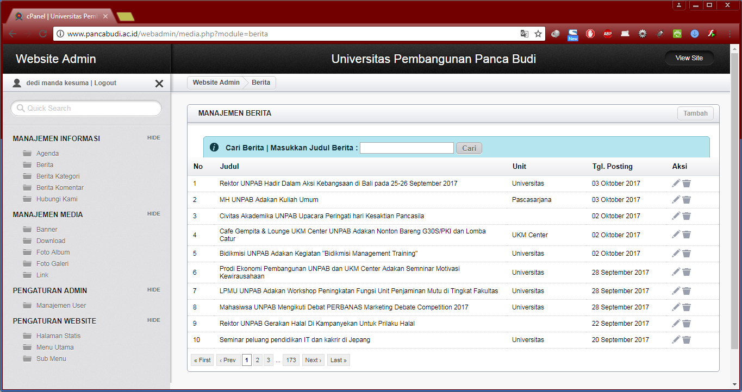
Task: Delete the Bidikmisi UNPAB news entry
Action: pos(687,254)
